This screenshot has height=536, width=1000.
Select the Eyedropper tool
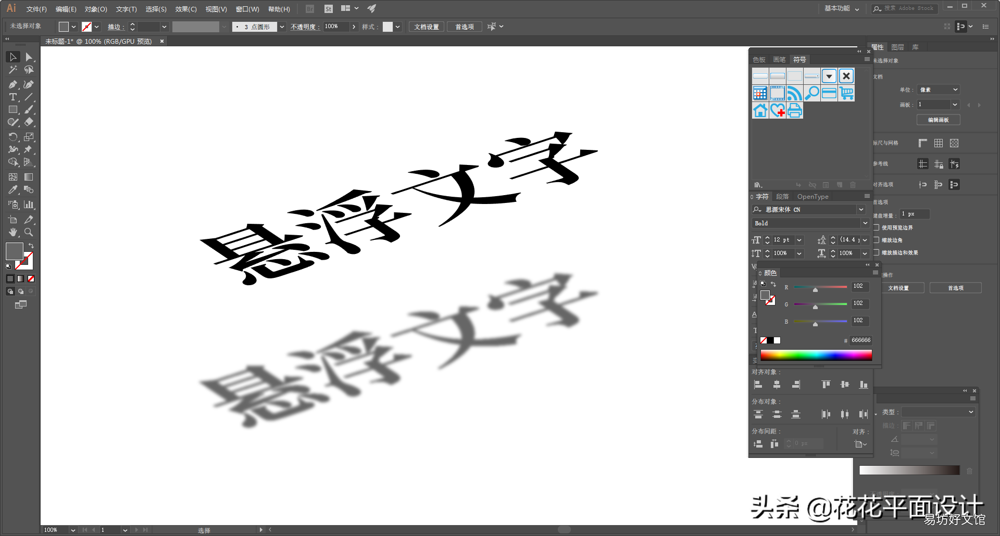point(13,190)
